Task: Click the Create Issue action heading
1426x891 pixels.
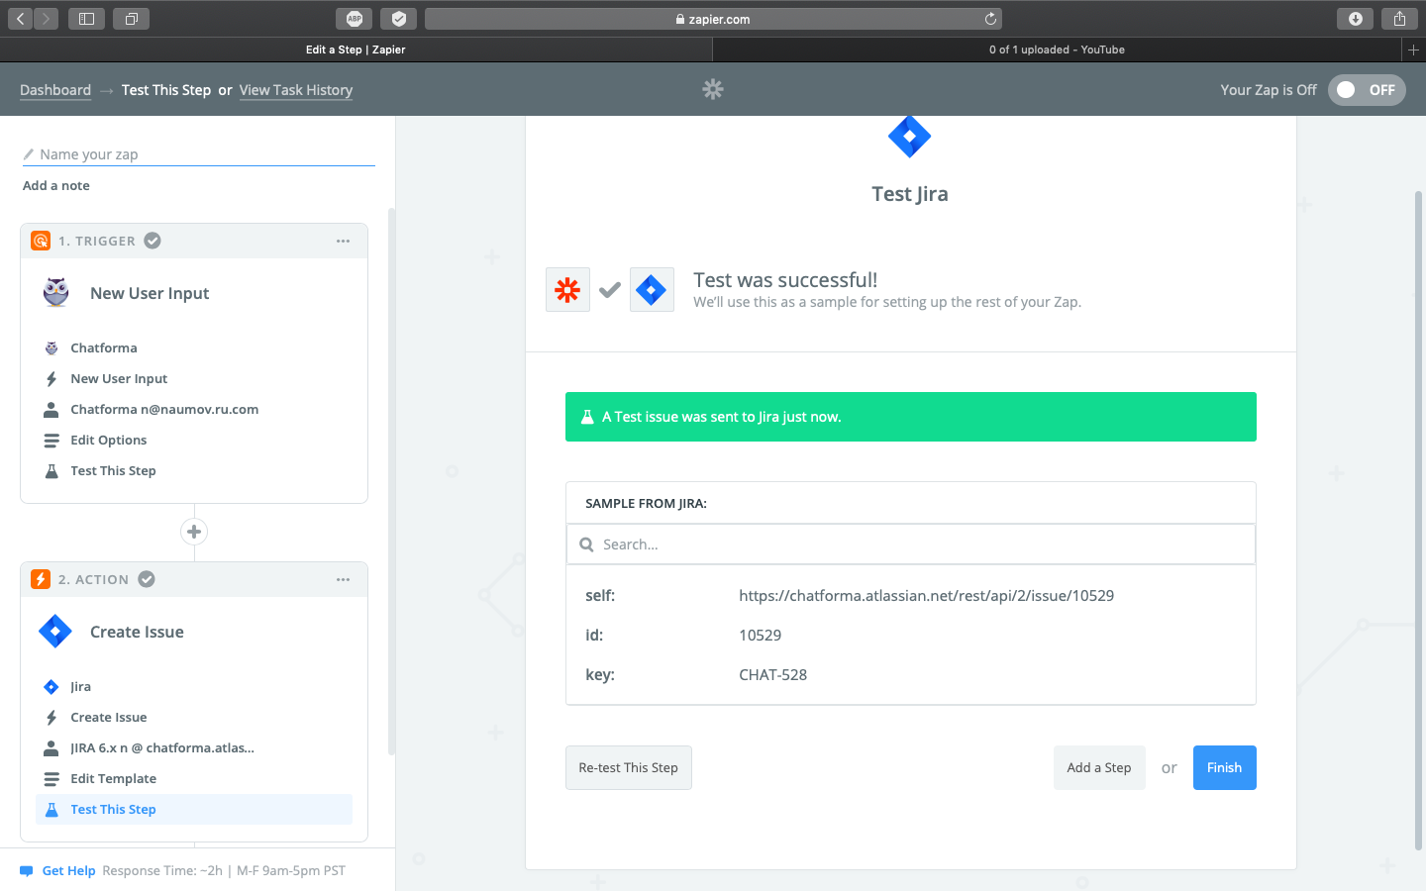Action: tap(137, 632)
